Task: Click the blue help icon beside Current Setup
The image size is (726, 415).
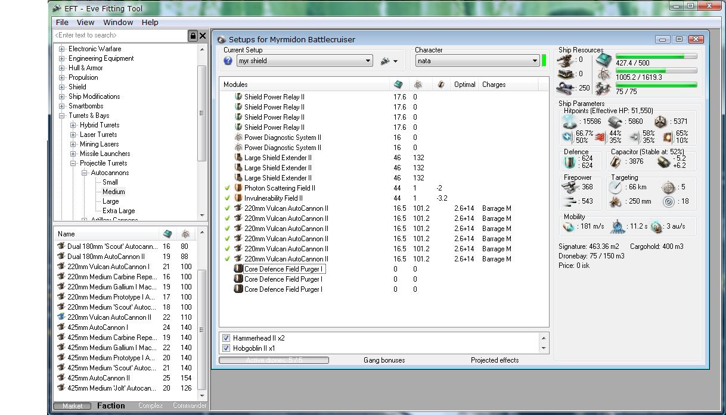Action: 228,61
